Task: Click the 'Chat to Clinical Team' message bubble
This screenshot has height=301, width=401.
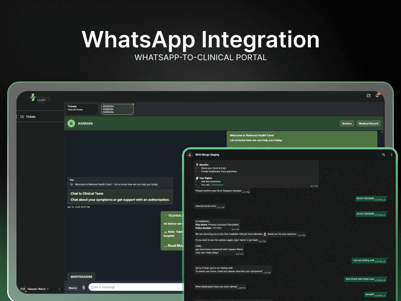Action: tap(120, 197)
